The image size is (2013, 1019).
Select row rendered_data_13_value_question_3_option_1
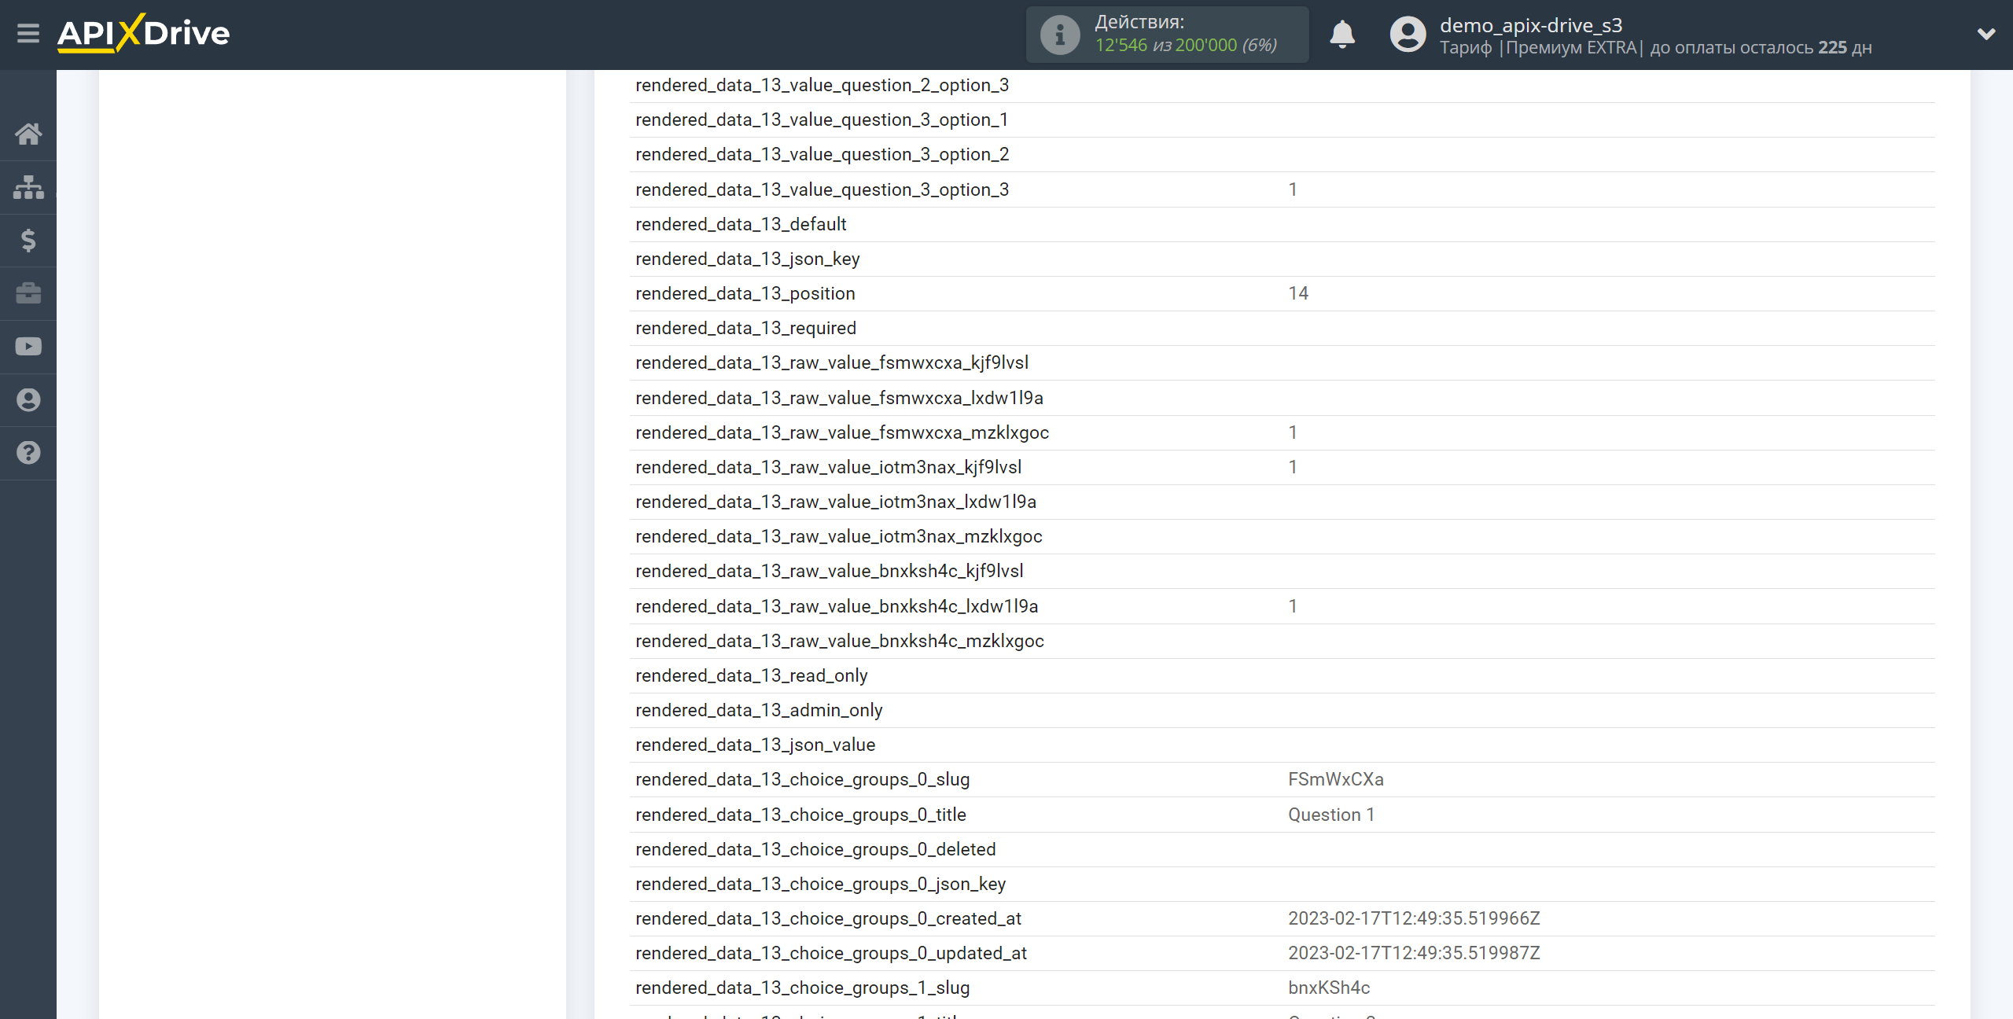[x=1282, y=120]
